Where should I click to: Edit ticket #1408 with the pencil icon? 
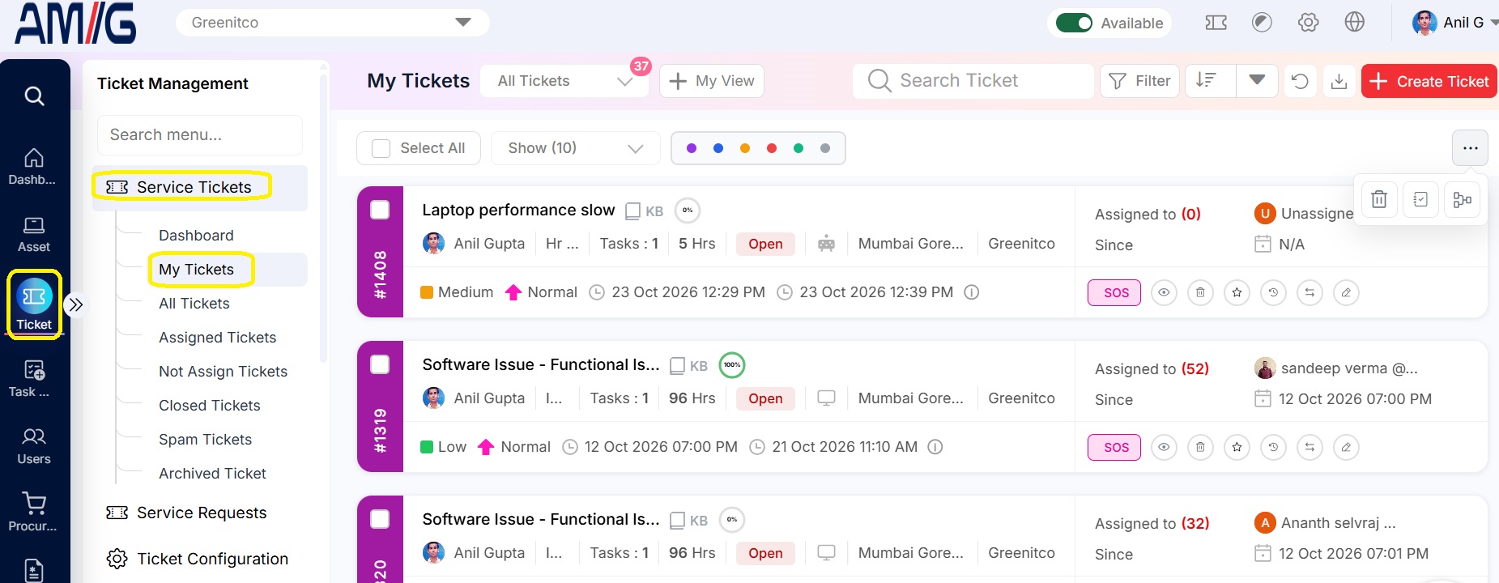coord(1346,292)
